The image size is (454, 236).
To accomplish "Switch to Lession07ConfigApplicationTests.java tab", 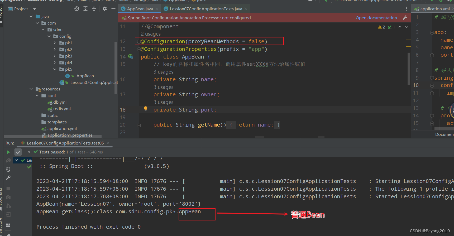I will [x=206, y=9].
